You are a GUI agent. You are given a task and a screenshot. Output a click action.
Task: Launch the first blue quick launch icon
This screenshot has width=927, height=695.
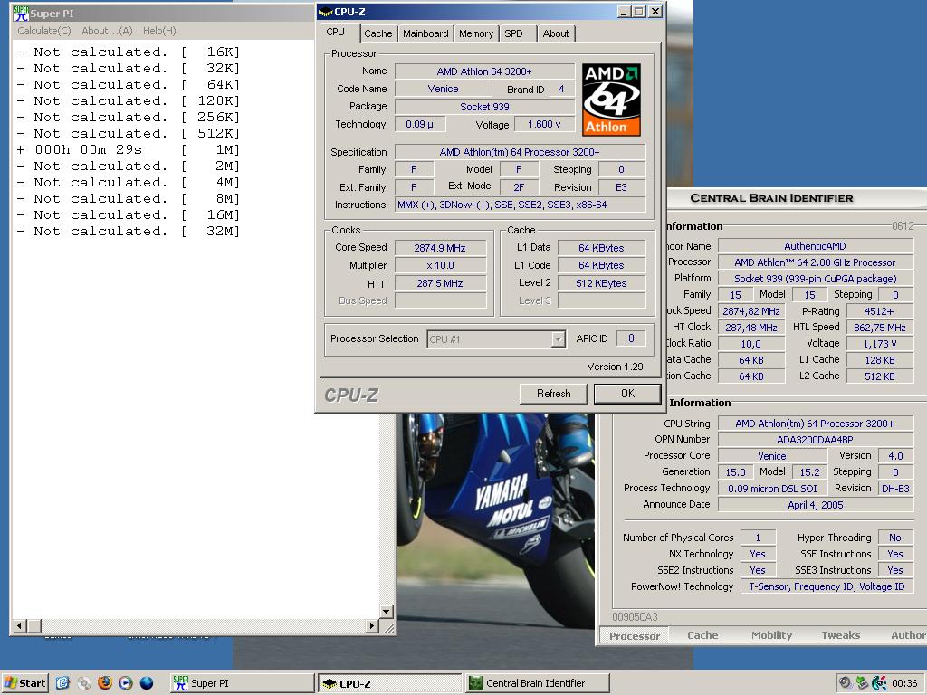tap(62, 683)
